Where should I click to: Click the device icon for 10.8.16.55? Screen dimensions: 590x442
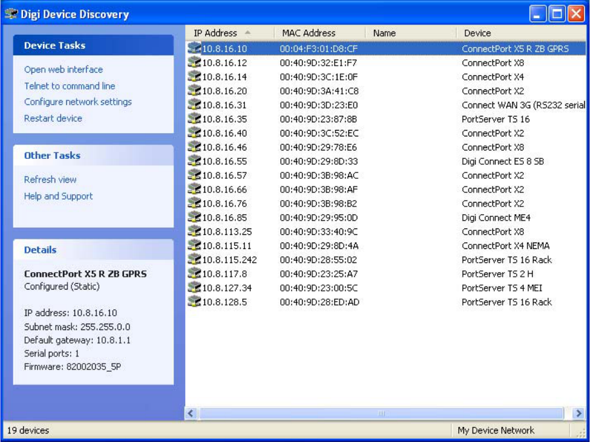coord(194,161)
